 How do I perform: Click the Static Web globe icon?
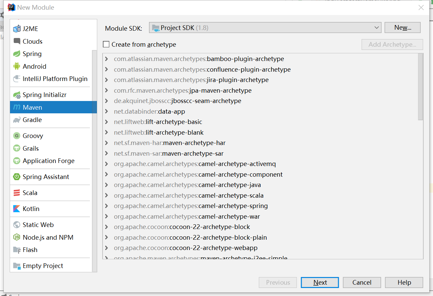(17, 225)
